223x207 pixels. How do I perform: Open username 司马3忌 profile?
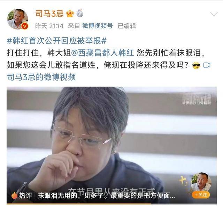click(49, 14)
